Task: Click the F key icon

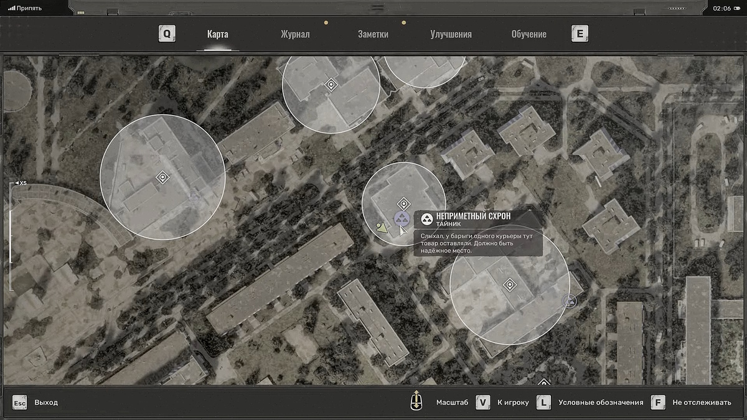Action: click(658, 402)
